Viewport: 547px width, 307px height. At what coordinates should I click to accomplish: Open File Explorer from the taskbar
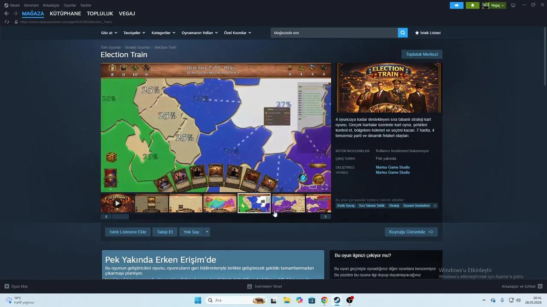click(x=286, y=300)
